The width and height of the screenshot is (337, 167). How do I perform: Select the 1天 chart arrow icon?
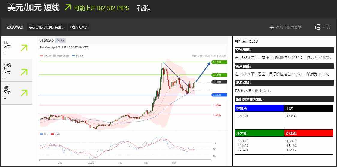(x=24, y=48)
